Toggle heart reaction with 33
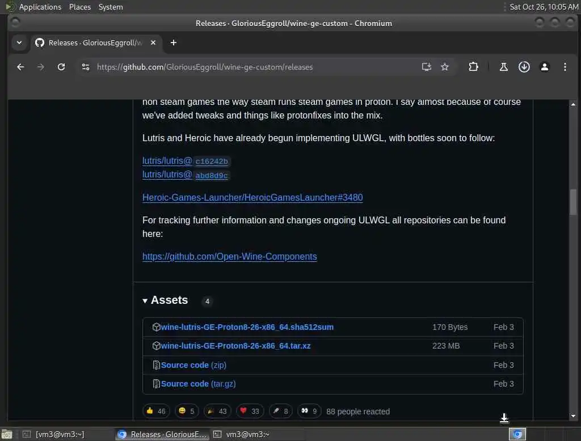This screenshot has height=441, width=581. click(x=250, y=412)
